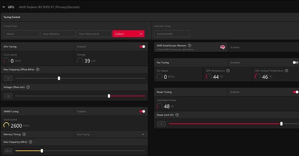Open help for GPU Hotspot Temperature

286,70
